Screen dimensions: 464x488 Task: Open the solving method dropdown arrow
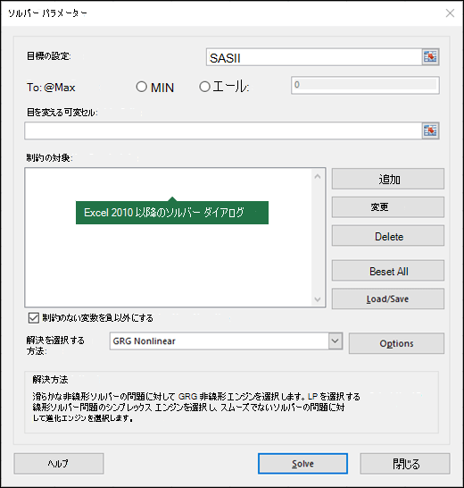335,341
